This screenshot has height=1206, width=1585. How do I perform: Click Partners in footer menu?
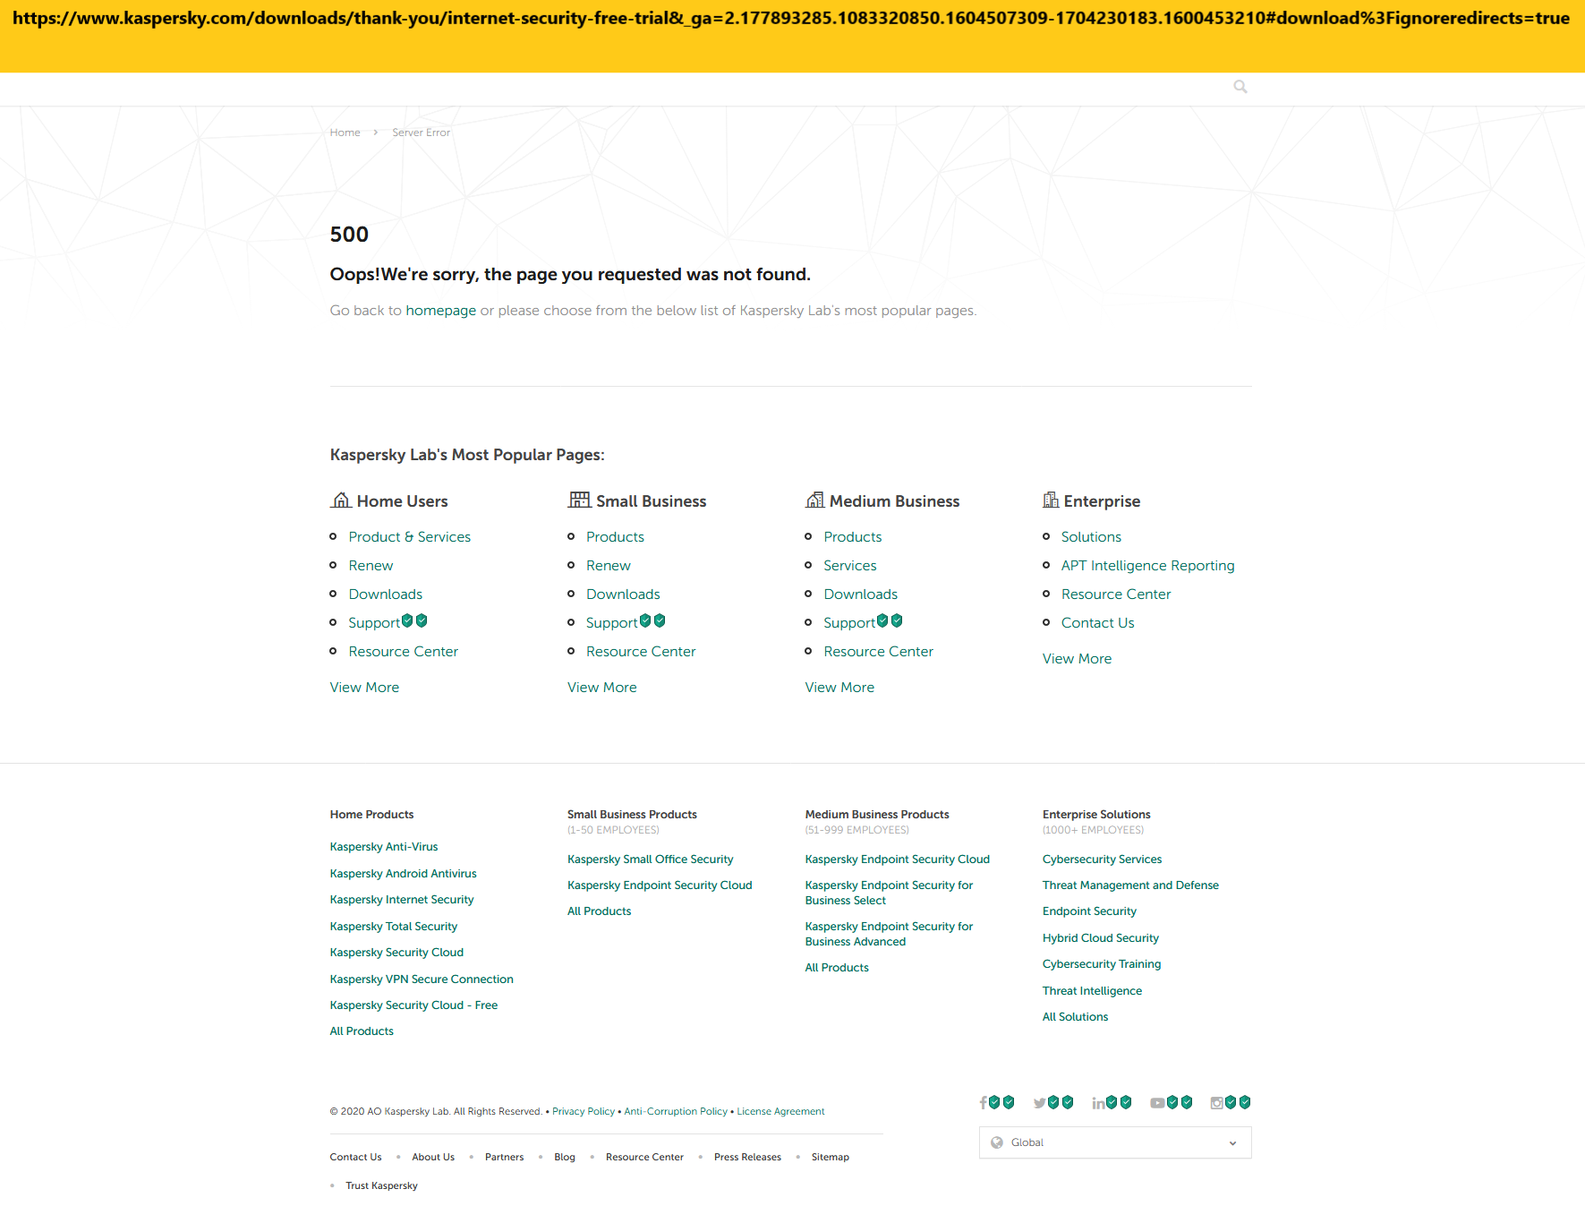click(504, 1157)
